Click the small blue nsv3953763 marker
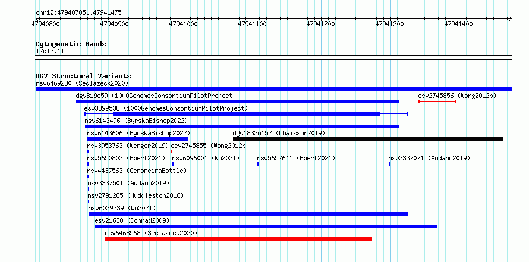This screenshot has height=262, width=529. (88, 151)
